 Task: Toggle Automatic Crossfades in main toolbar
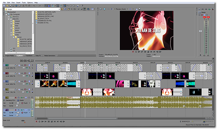tap(49, 6)
